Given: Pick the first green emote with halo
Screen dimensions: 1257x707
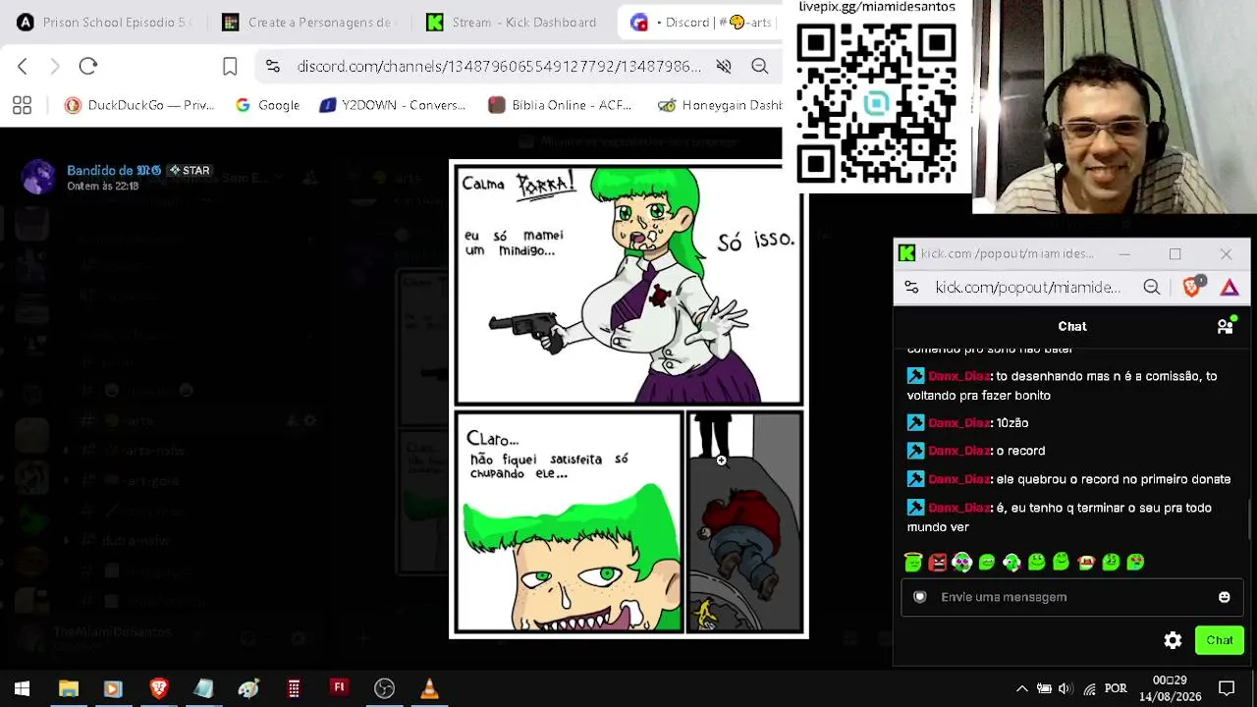Looking at the screenshot, I should coord(913,562).
